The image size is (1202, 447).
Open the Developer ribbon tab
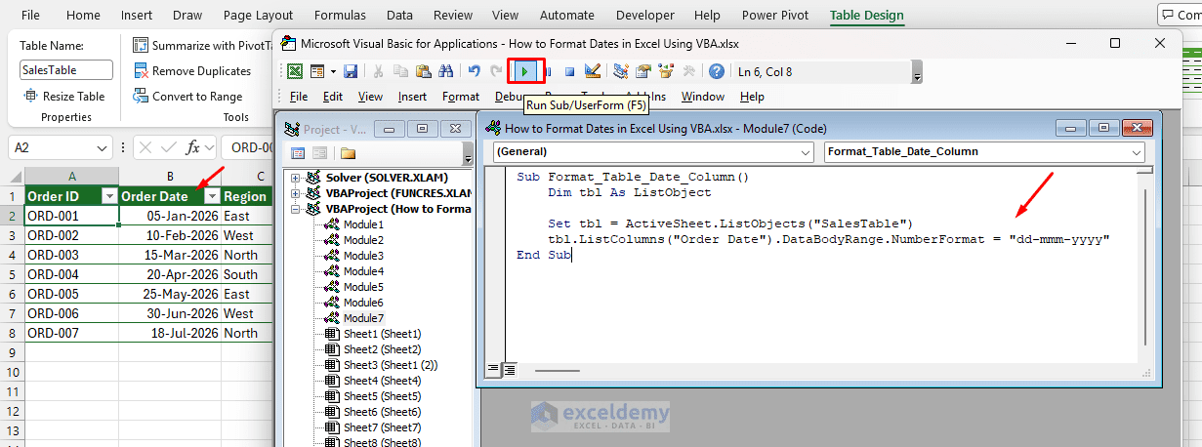click(x=645, y=15)
